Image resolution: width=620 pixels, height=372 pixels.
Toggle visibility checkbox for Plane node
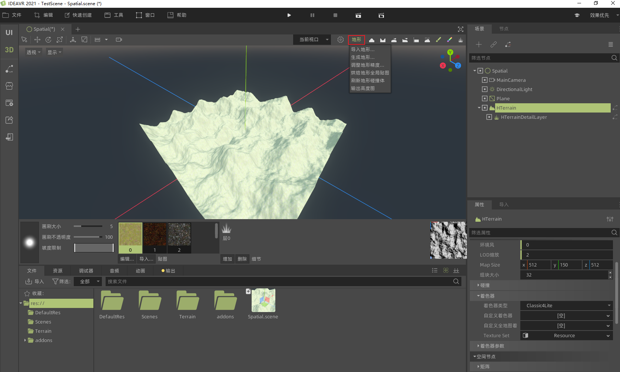click(484, 98)
